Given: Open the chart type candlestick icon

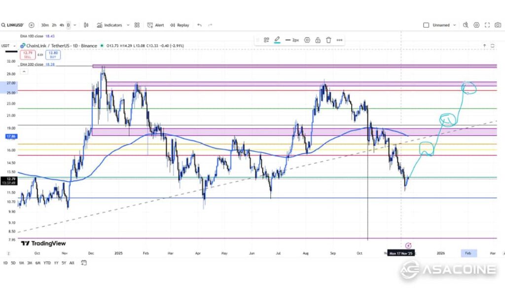Looking at the screenshot, I should click(x=86, y=25).
